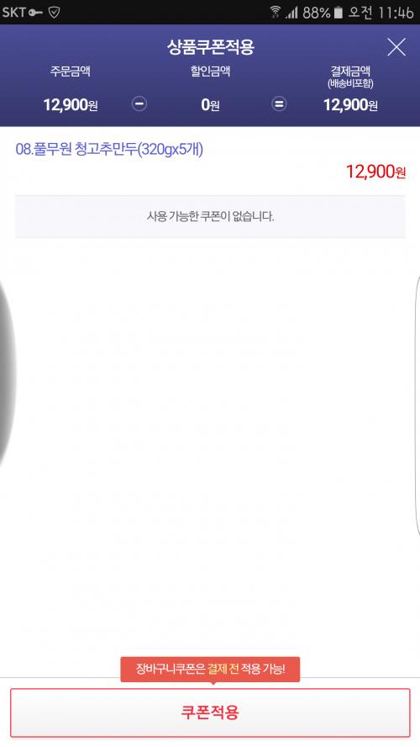The width and height of the screenshot is (420, 747).
Task: Tap the battery status icon
Action: click(x=338, y=12)
